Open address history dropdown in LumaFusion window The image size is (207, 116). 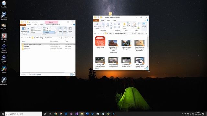click(60, 38)
